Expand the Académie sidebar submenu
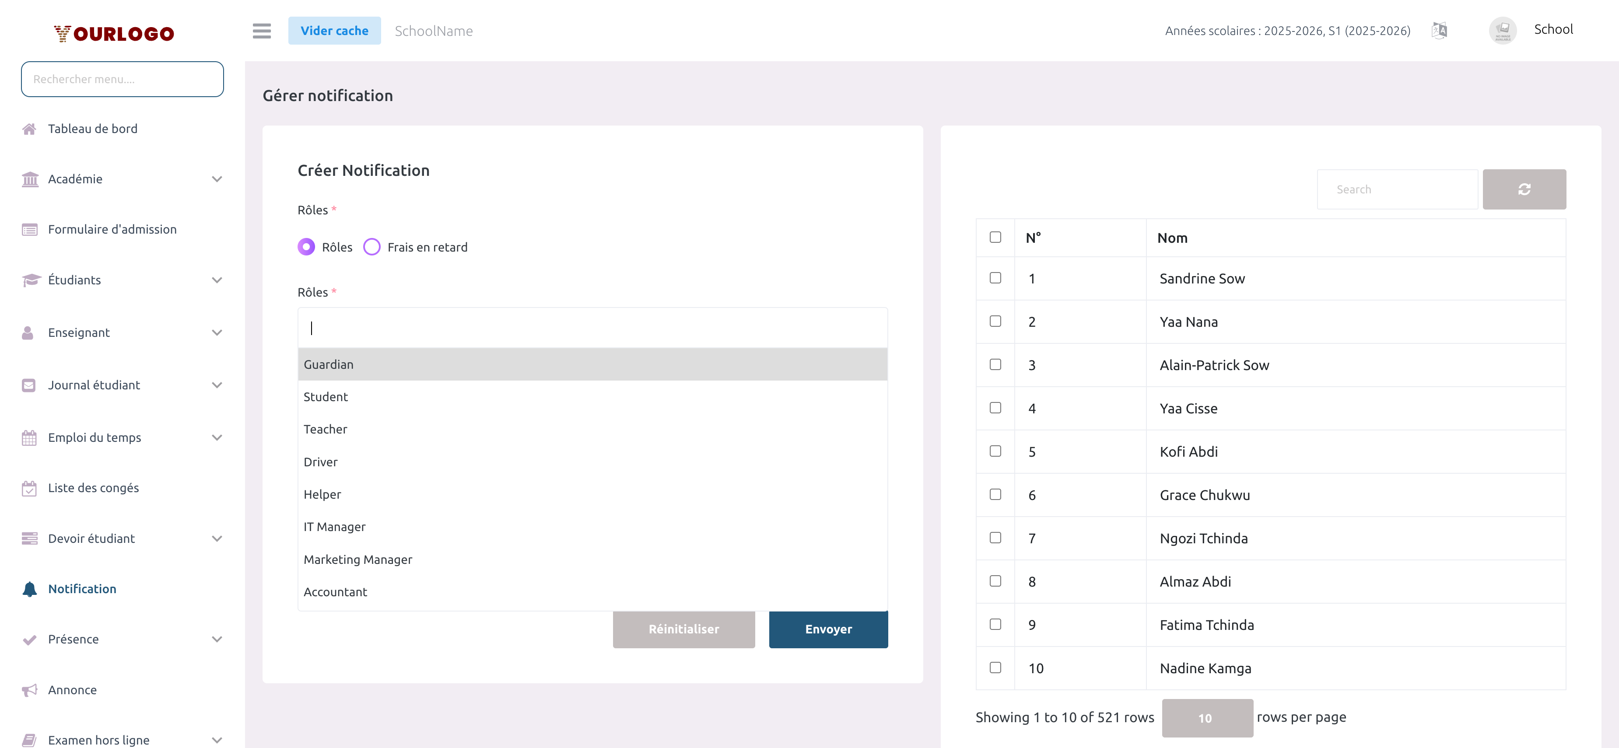This screenshot has height=748, width=1619. click(217, 179)
